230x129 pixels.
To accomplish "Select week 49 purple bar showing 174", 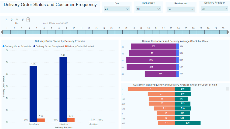I will tap(160, 74).
